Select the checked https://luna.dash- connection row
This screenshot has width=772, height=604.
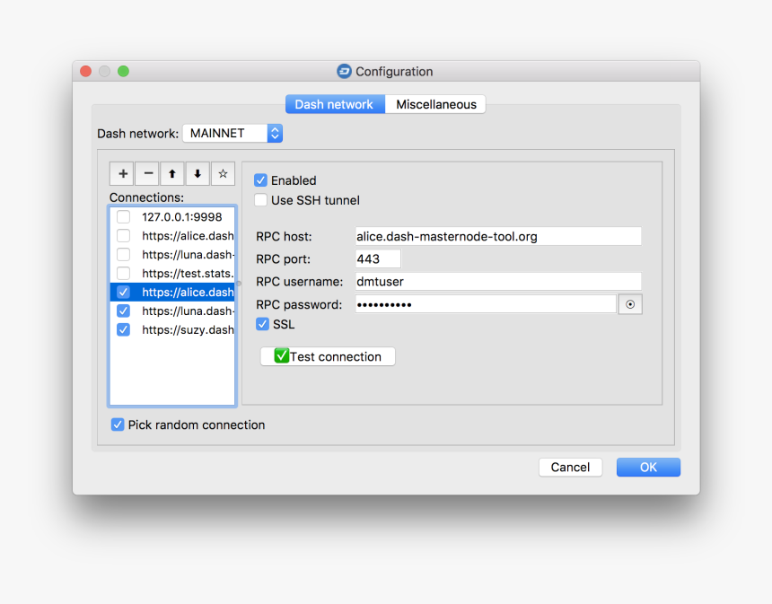click(172, 311)
